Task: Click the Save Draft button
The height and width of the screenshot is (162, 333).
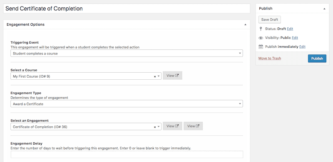Action: 269,20
